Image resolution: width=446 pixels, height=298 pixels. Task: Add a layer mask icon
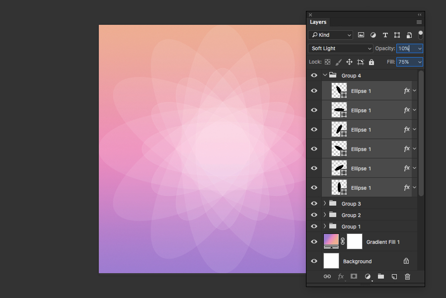tap(354, 276)
